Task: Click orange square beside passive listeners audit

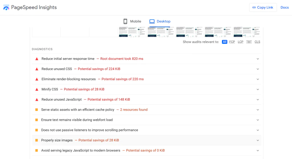Action: [x=37, y=130]
